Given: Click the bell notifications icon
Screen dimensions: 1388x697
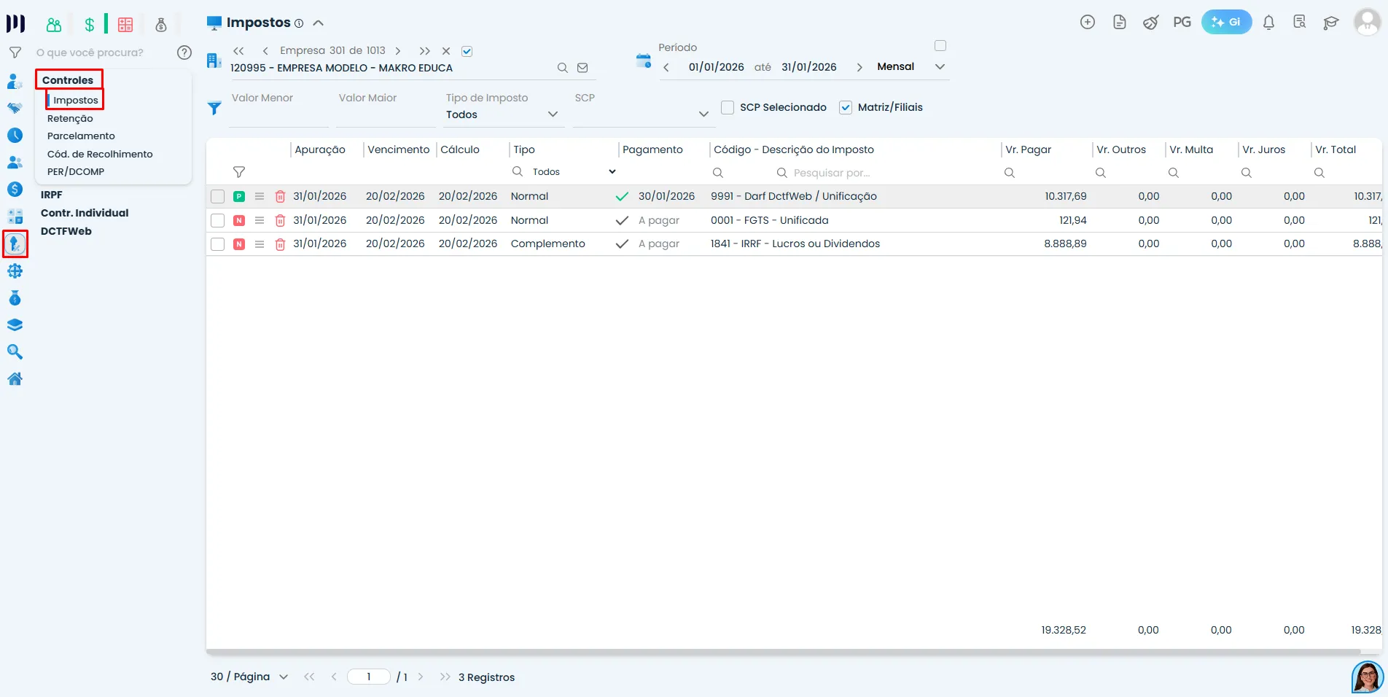Looking at the screenshot, I should tap(1268, 23).
